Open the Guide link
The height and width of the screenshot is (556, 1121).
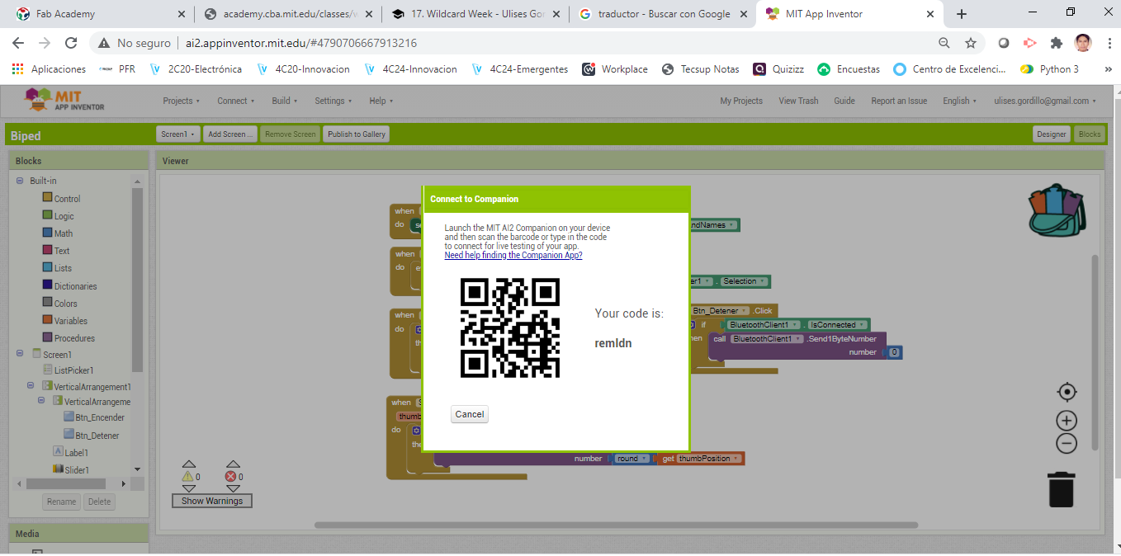tap(844, 101)
